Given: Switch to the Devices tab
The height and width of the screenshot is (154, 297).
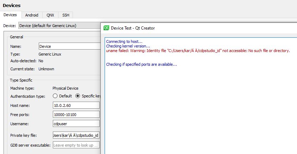Looking at the screenshot, I should [x=10, y=15].
